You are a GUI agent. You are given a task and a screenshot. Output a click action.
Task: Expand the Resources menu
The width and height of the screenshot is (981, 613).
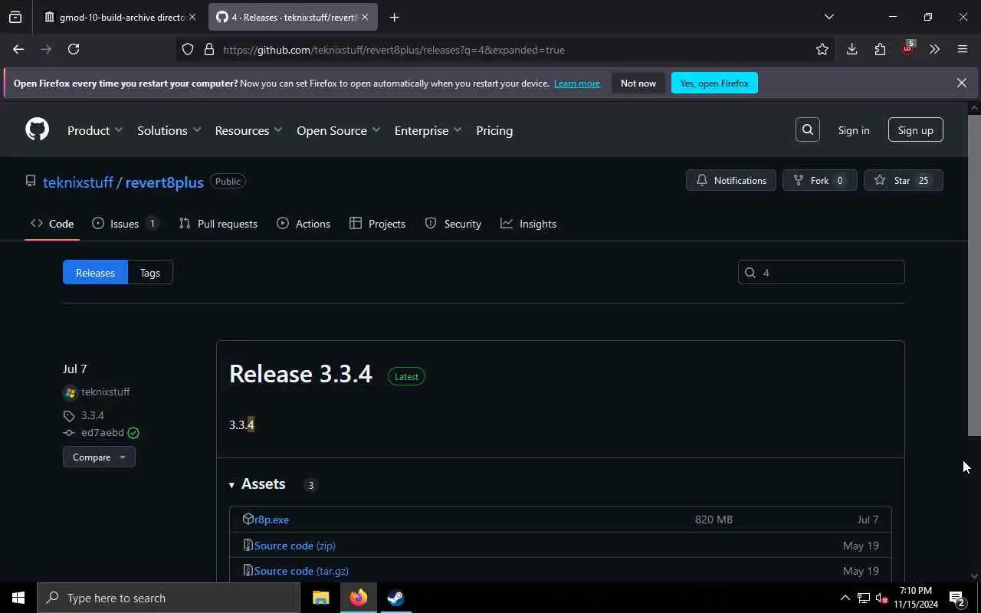tap(248, 130)
